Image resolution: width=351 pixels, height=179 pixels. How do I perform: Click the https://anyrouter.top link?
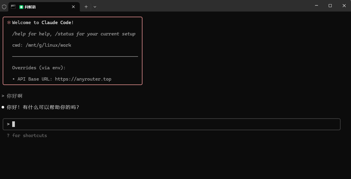point(83,79)
